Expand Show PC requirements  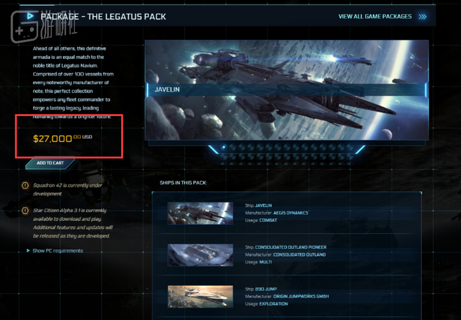pyautogui.click(x=55, y=251)
